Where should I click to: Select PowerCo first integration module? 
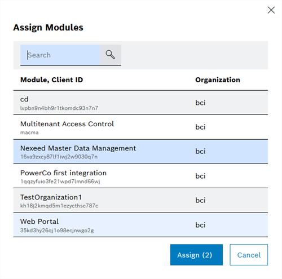(140, 176)
